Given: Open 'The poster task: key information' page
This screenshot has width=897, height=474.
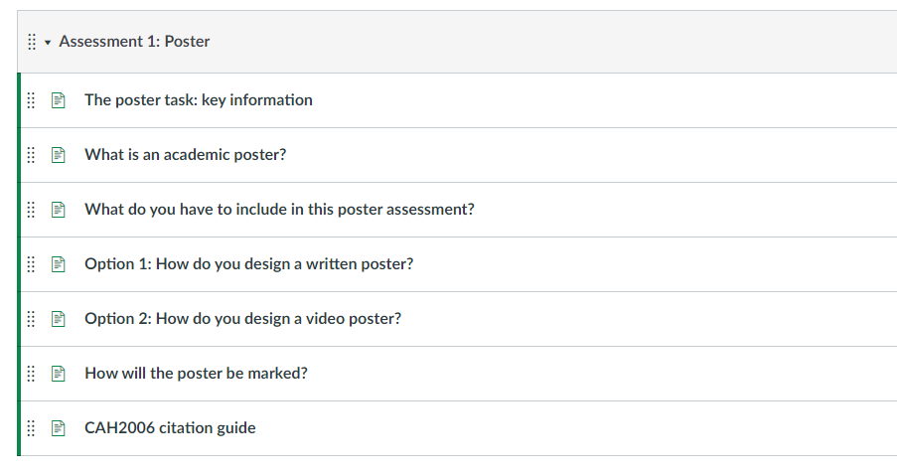Looking at the screenshot, I should [199, 100].
